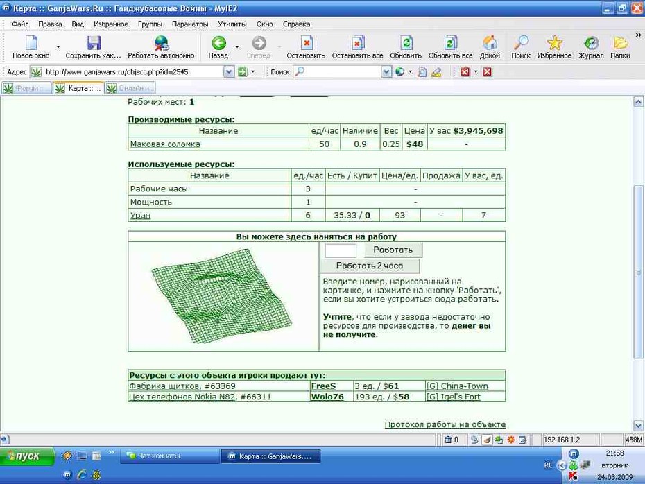Viewport: 645px width, 484px height.
Task: Refresh page with Обновить icon
Action: (406, 43)
